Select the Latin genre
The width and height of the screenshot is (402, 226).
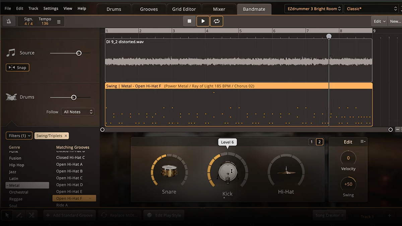coord(14,178)
